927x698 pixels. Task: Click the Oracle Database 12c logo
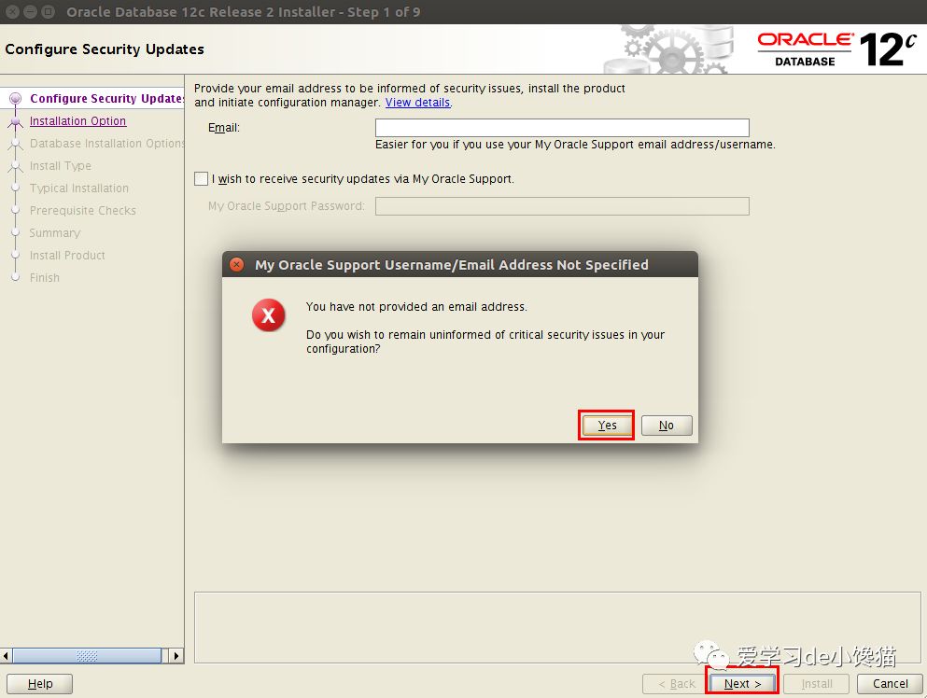click(836, 49)
